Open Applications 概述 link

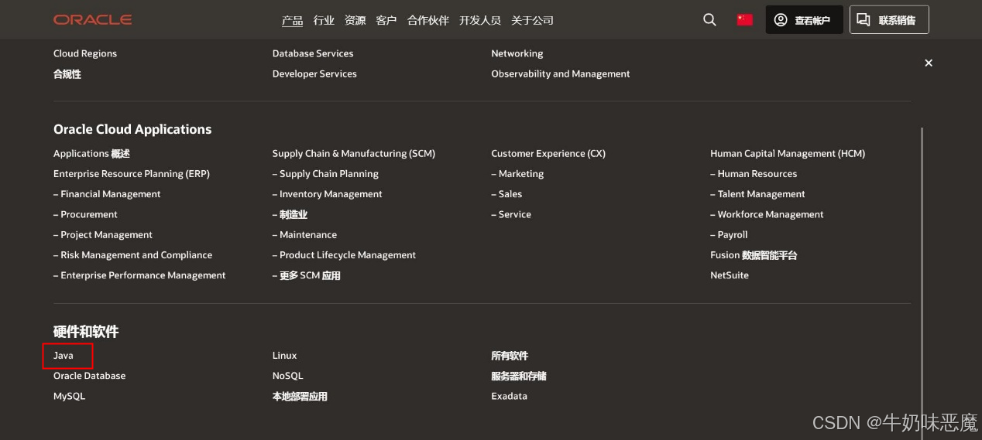(91, 154)
